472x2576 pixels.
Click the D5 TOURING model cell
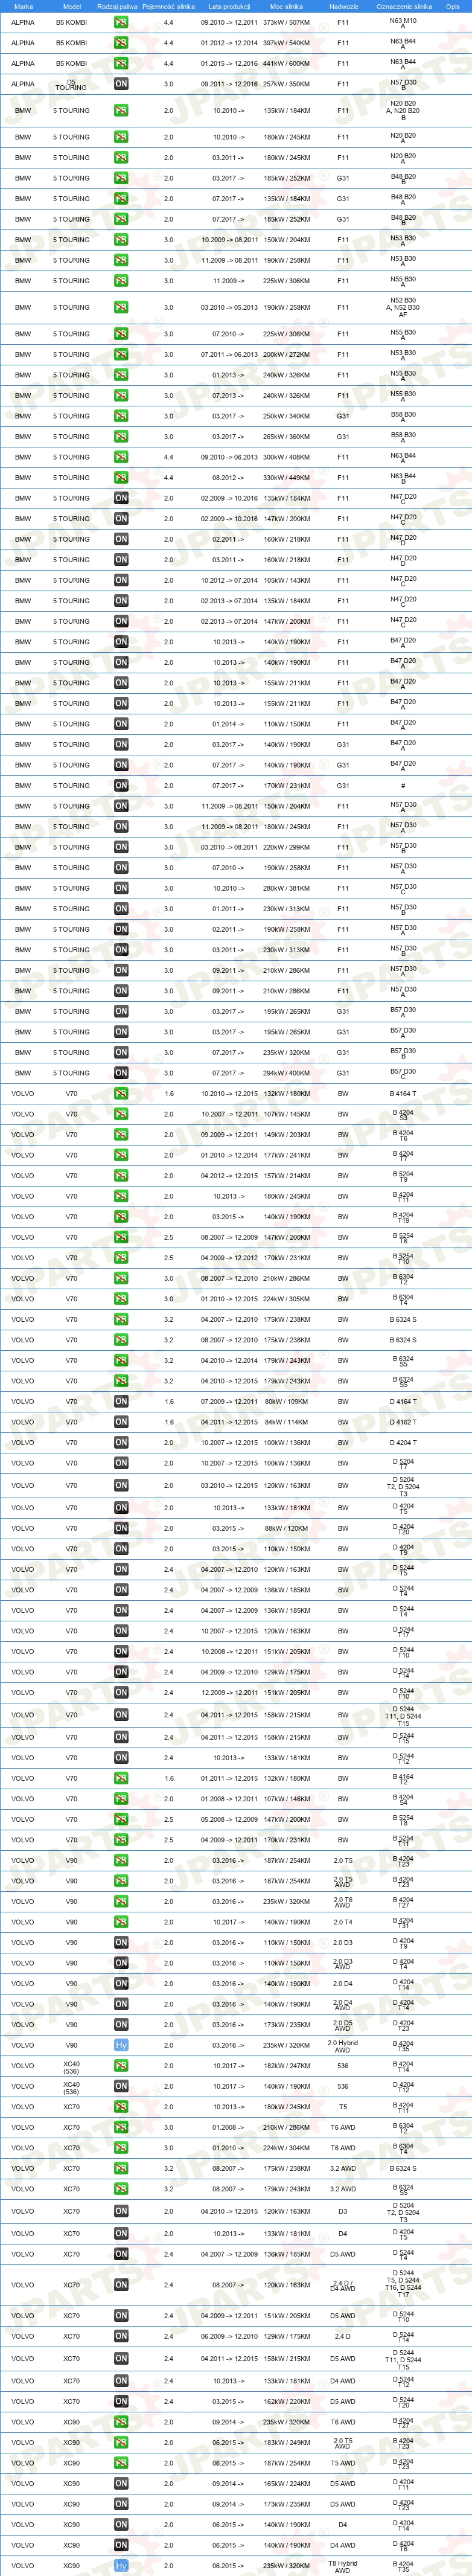71,84
